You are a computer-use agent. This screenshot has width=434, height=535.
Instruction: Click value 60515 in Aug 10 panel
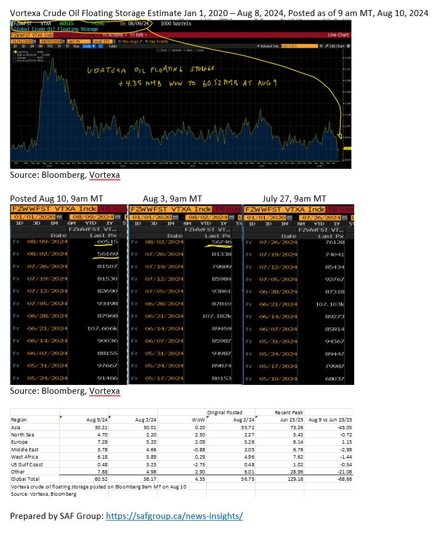click(x=107, y=241)
